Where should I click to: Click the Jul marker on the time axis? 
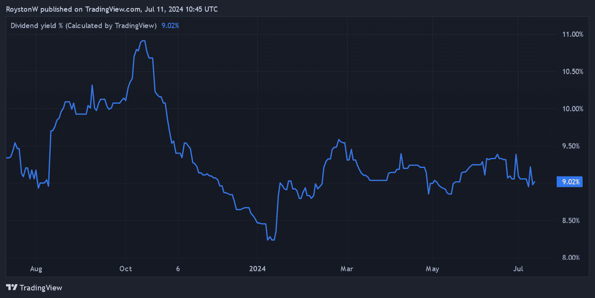(518, 269)
